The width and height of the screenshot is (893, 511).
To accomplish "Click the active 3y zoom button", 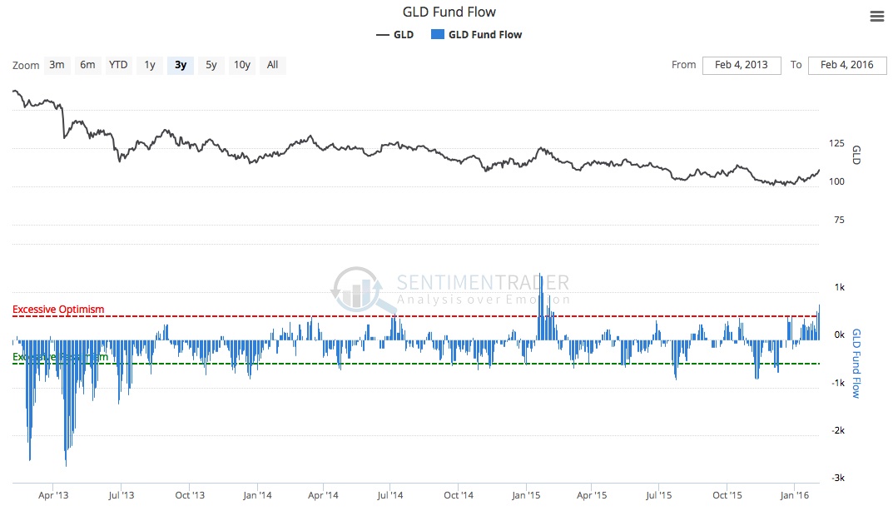I will 181,65.
